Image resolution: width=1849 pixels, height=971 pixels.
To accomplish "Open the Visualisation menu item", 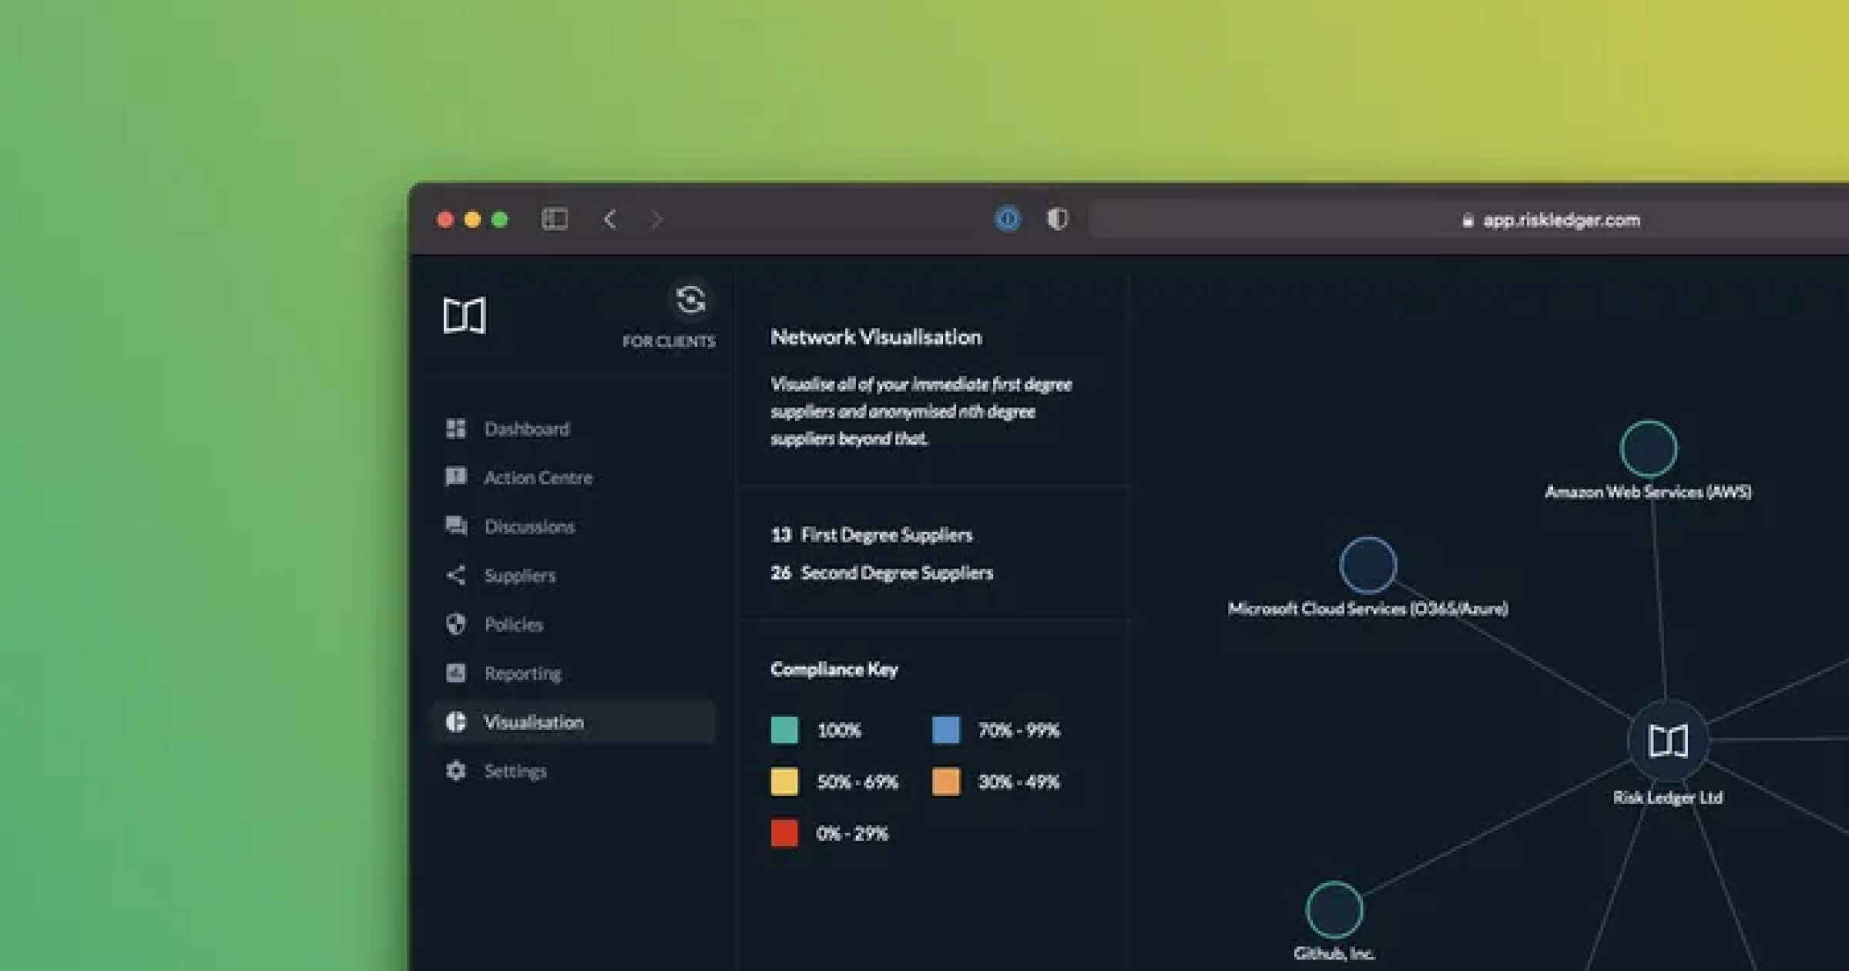I will (x=573, y=722).
